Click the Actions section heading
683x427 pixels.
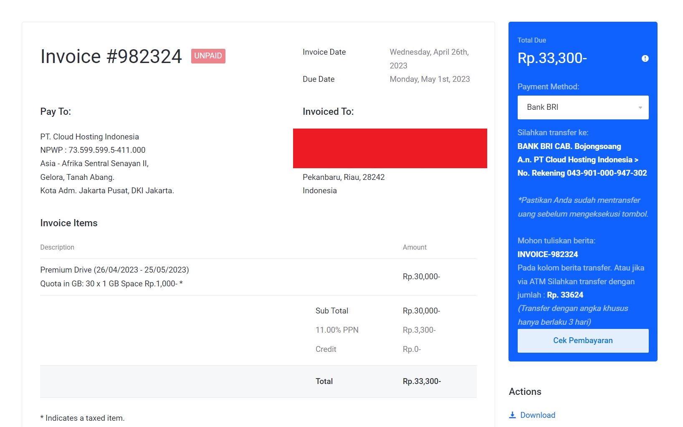click(525, 392)
